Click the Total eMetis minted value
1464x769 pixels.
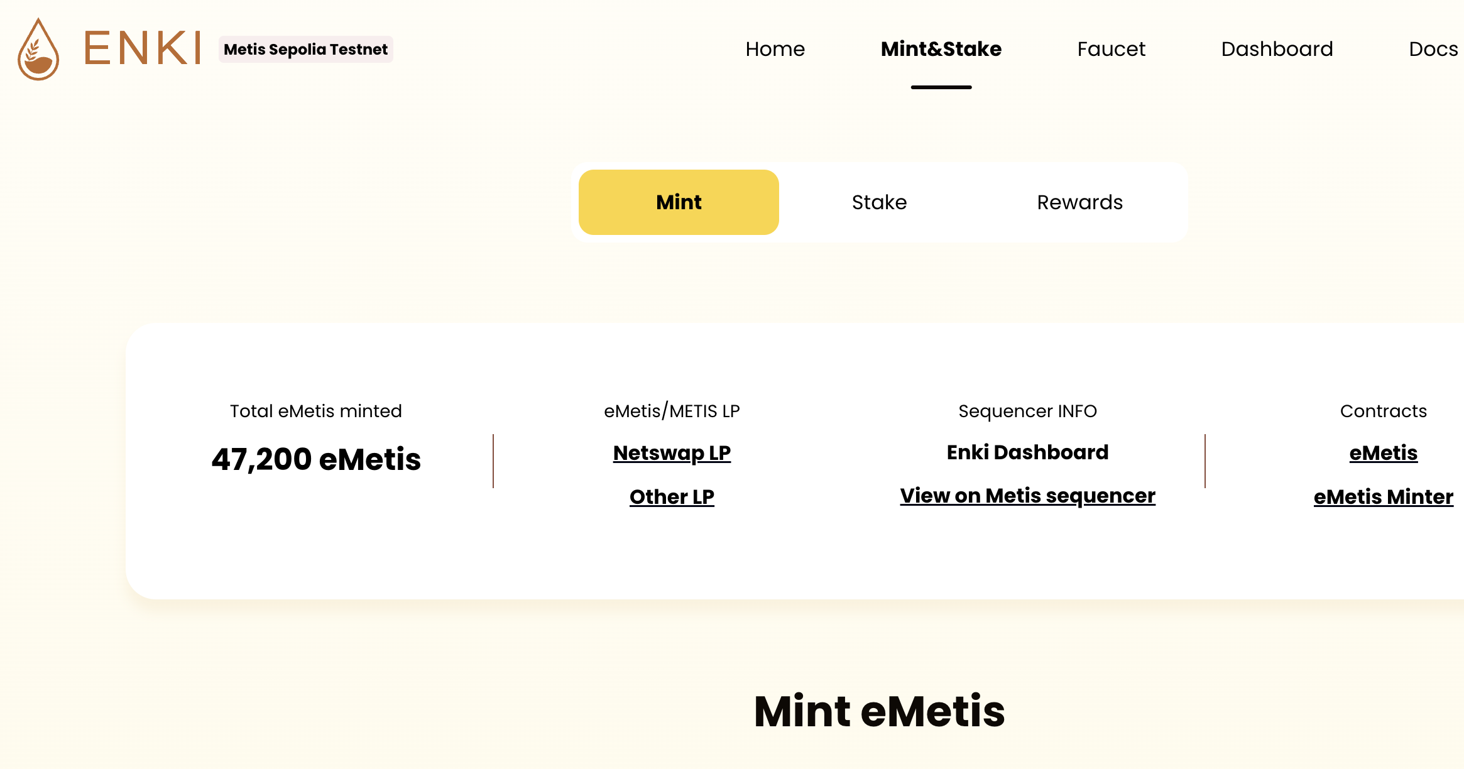[316, 459]
